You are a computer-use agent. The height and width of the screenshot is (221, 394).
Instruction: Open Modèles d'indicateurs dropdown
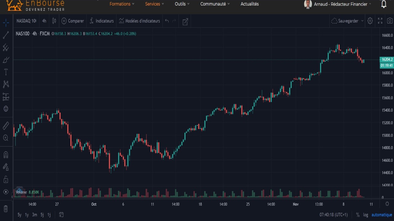(x=140, y=21)
